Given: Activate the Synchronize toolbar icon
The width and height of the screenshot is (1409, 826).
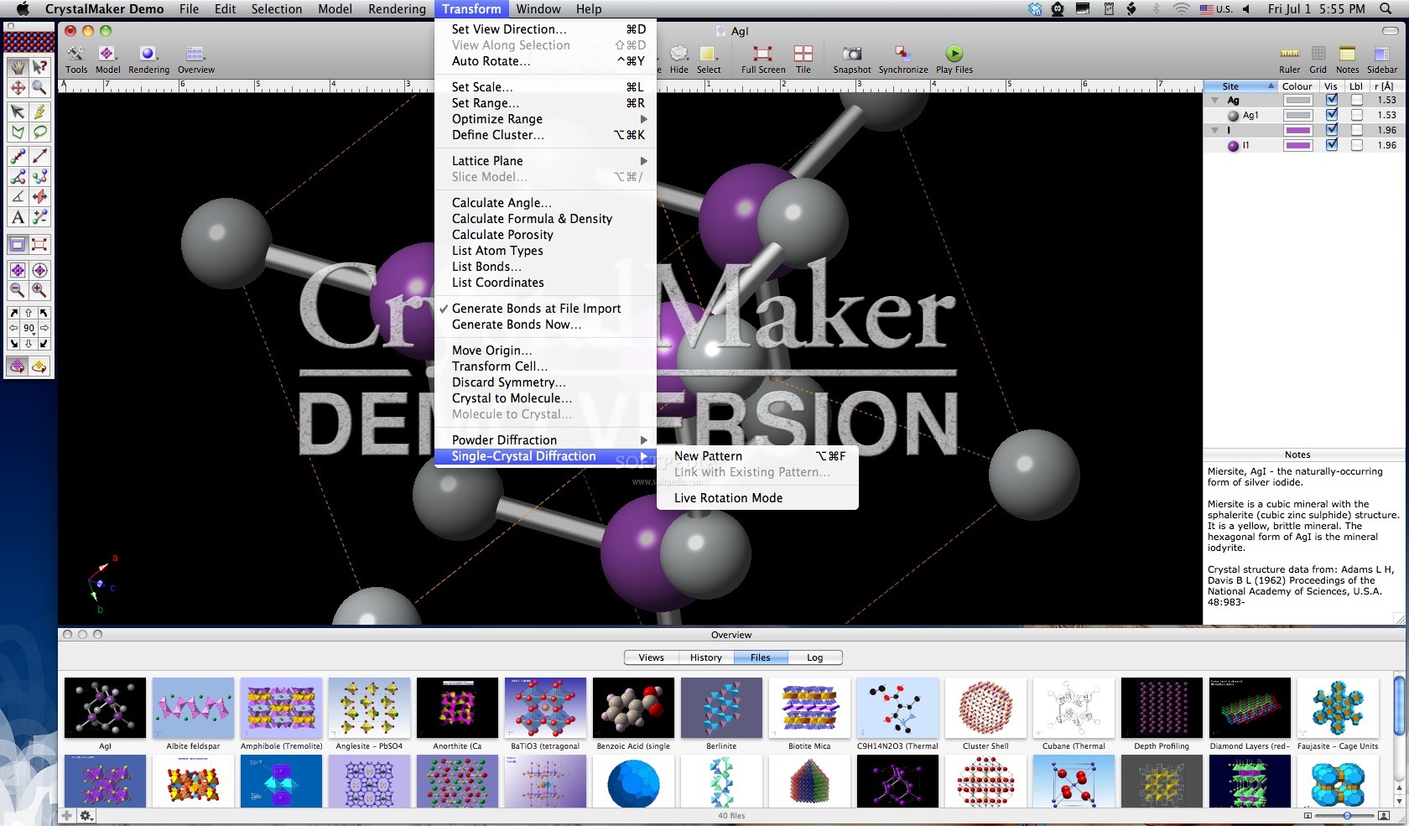Looking at the screenshot, I should point(902,57).
